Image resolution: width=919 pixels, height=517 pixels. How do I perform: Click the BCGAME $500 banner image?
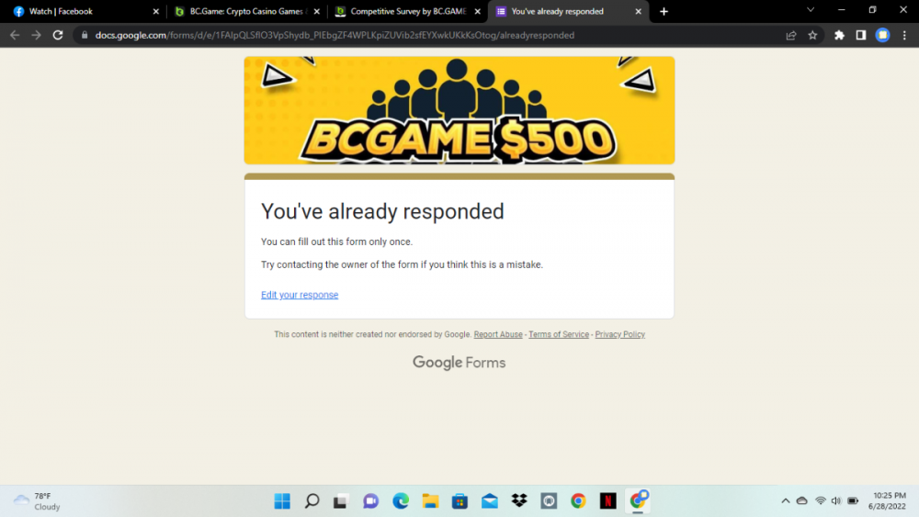point(459,110)
